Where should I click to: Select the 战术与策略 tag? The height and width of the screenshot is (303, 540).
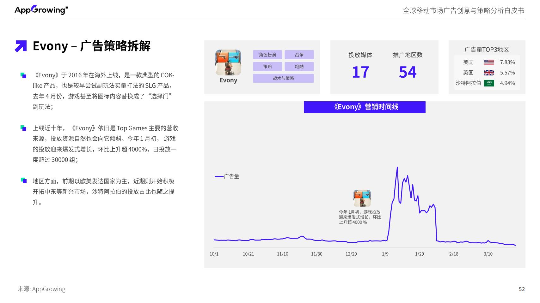click(x=283, y=78)
